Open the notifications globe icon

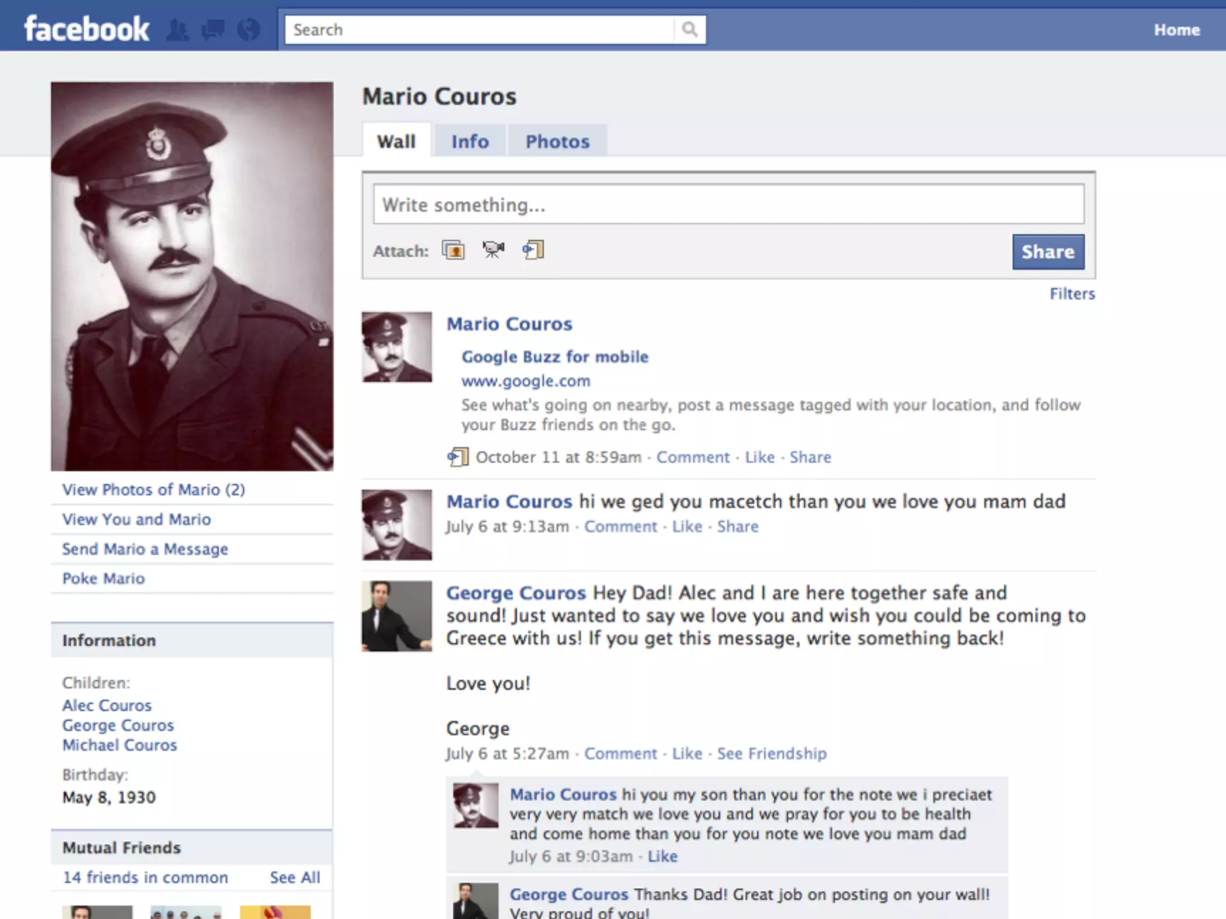[x=248, y=30]
